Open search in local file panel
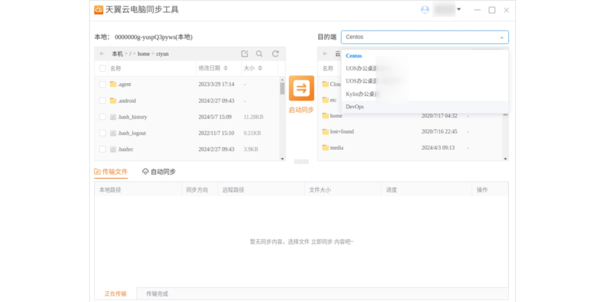Image resolution: width=605 pixels, height=302 pixels. coord(259,54)
